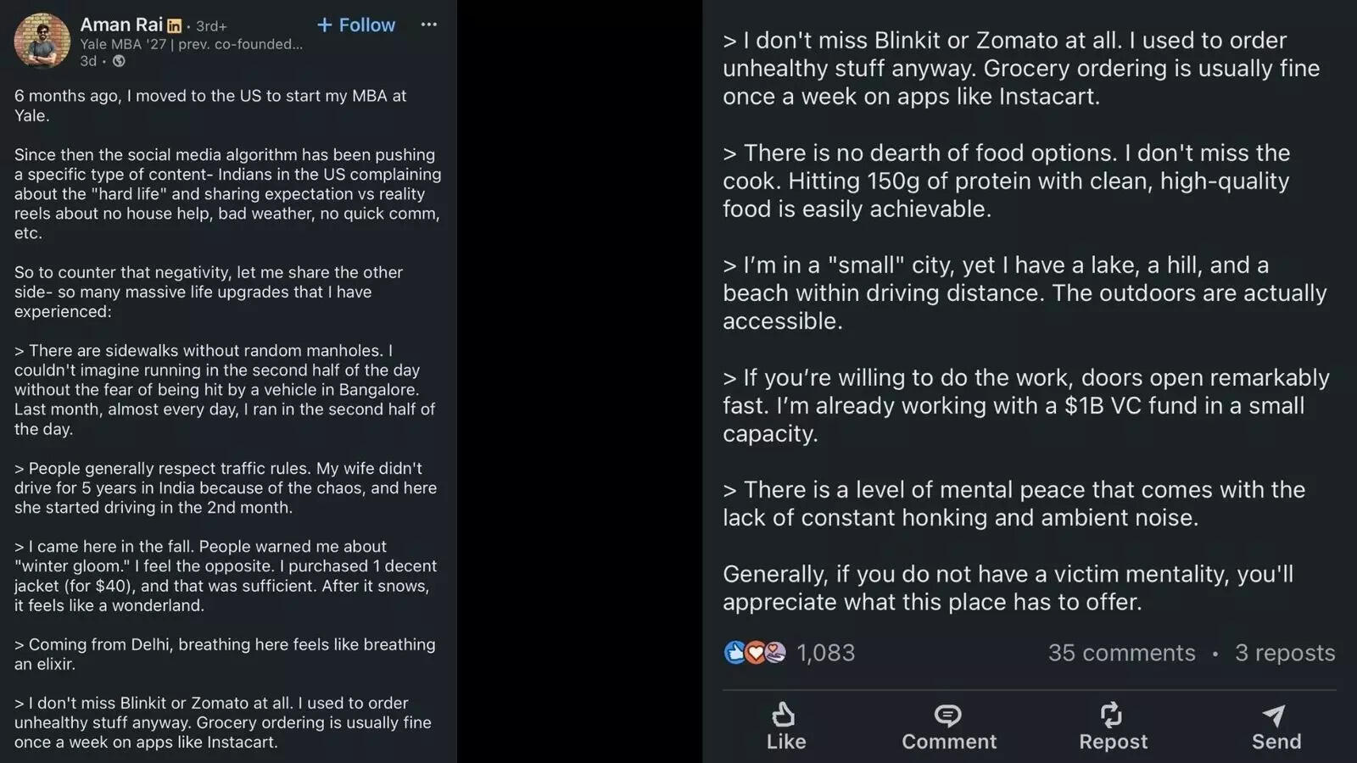Click the 3rd+ connection degree label
Viewport: 1357px width, 763px height.
pyautogui.click(x=211, y=26)
